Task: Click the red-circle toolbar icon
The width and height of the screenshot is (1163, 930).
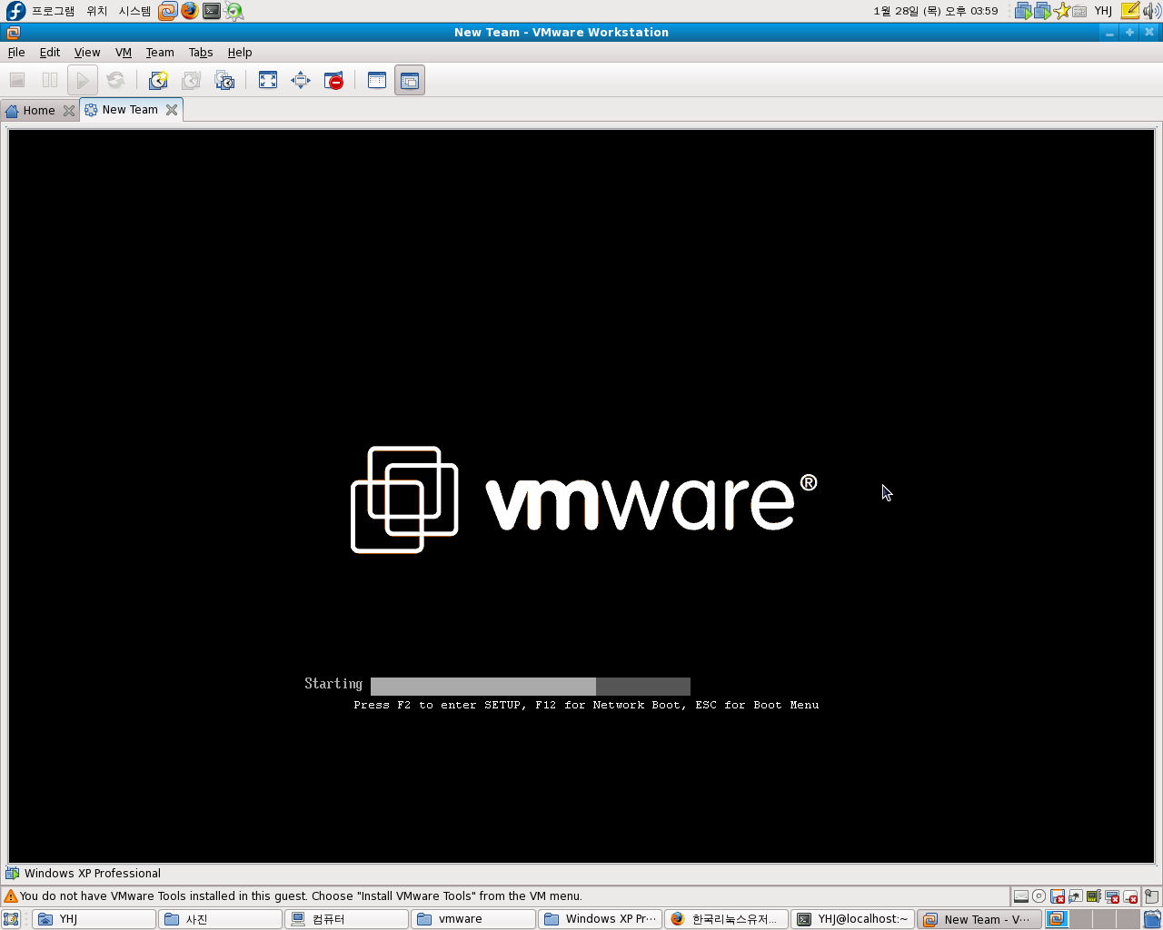Action: click(333, 80)
